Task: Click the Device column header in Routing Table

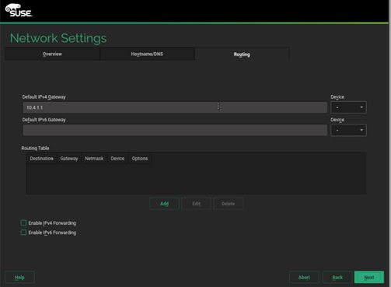Action: 117,159
